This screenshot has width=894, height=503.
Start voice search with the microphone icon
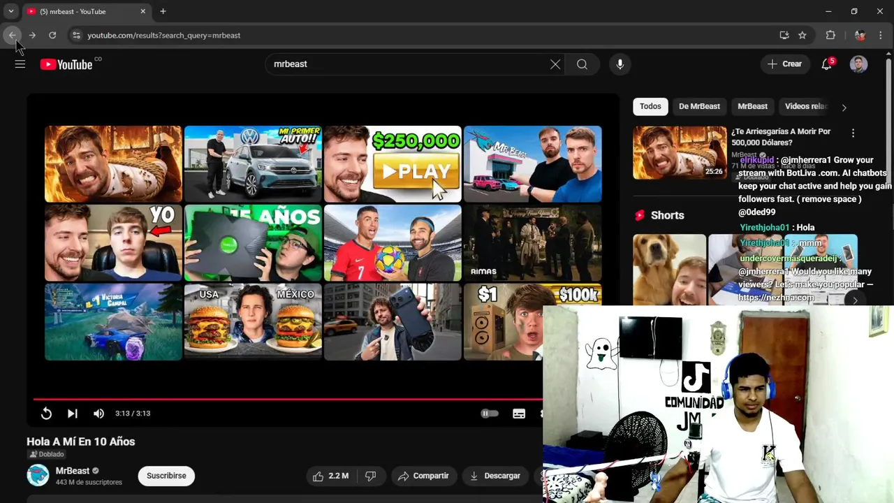(x=620, y=64)
